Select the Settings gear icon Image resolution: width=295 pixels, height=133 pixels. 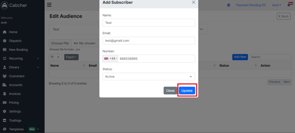(x=5, y=111)
